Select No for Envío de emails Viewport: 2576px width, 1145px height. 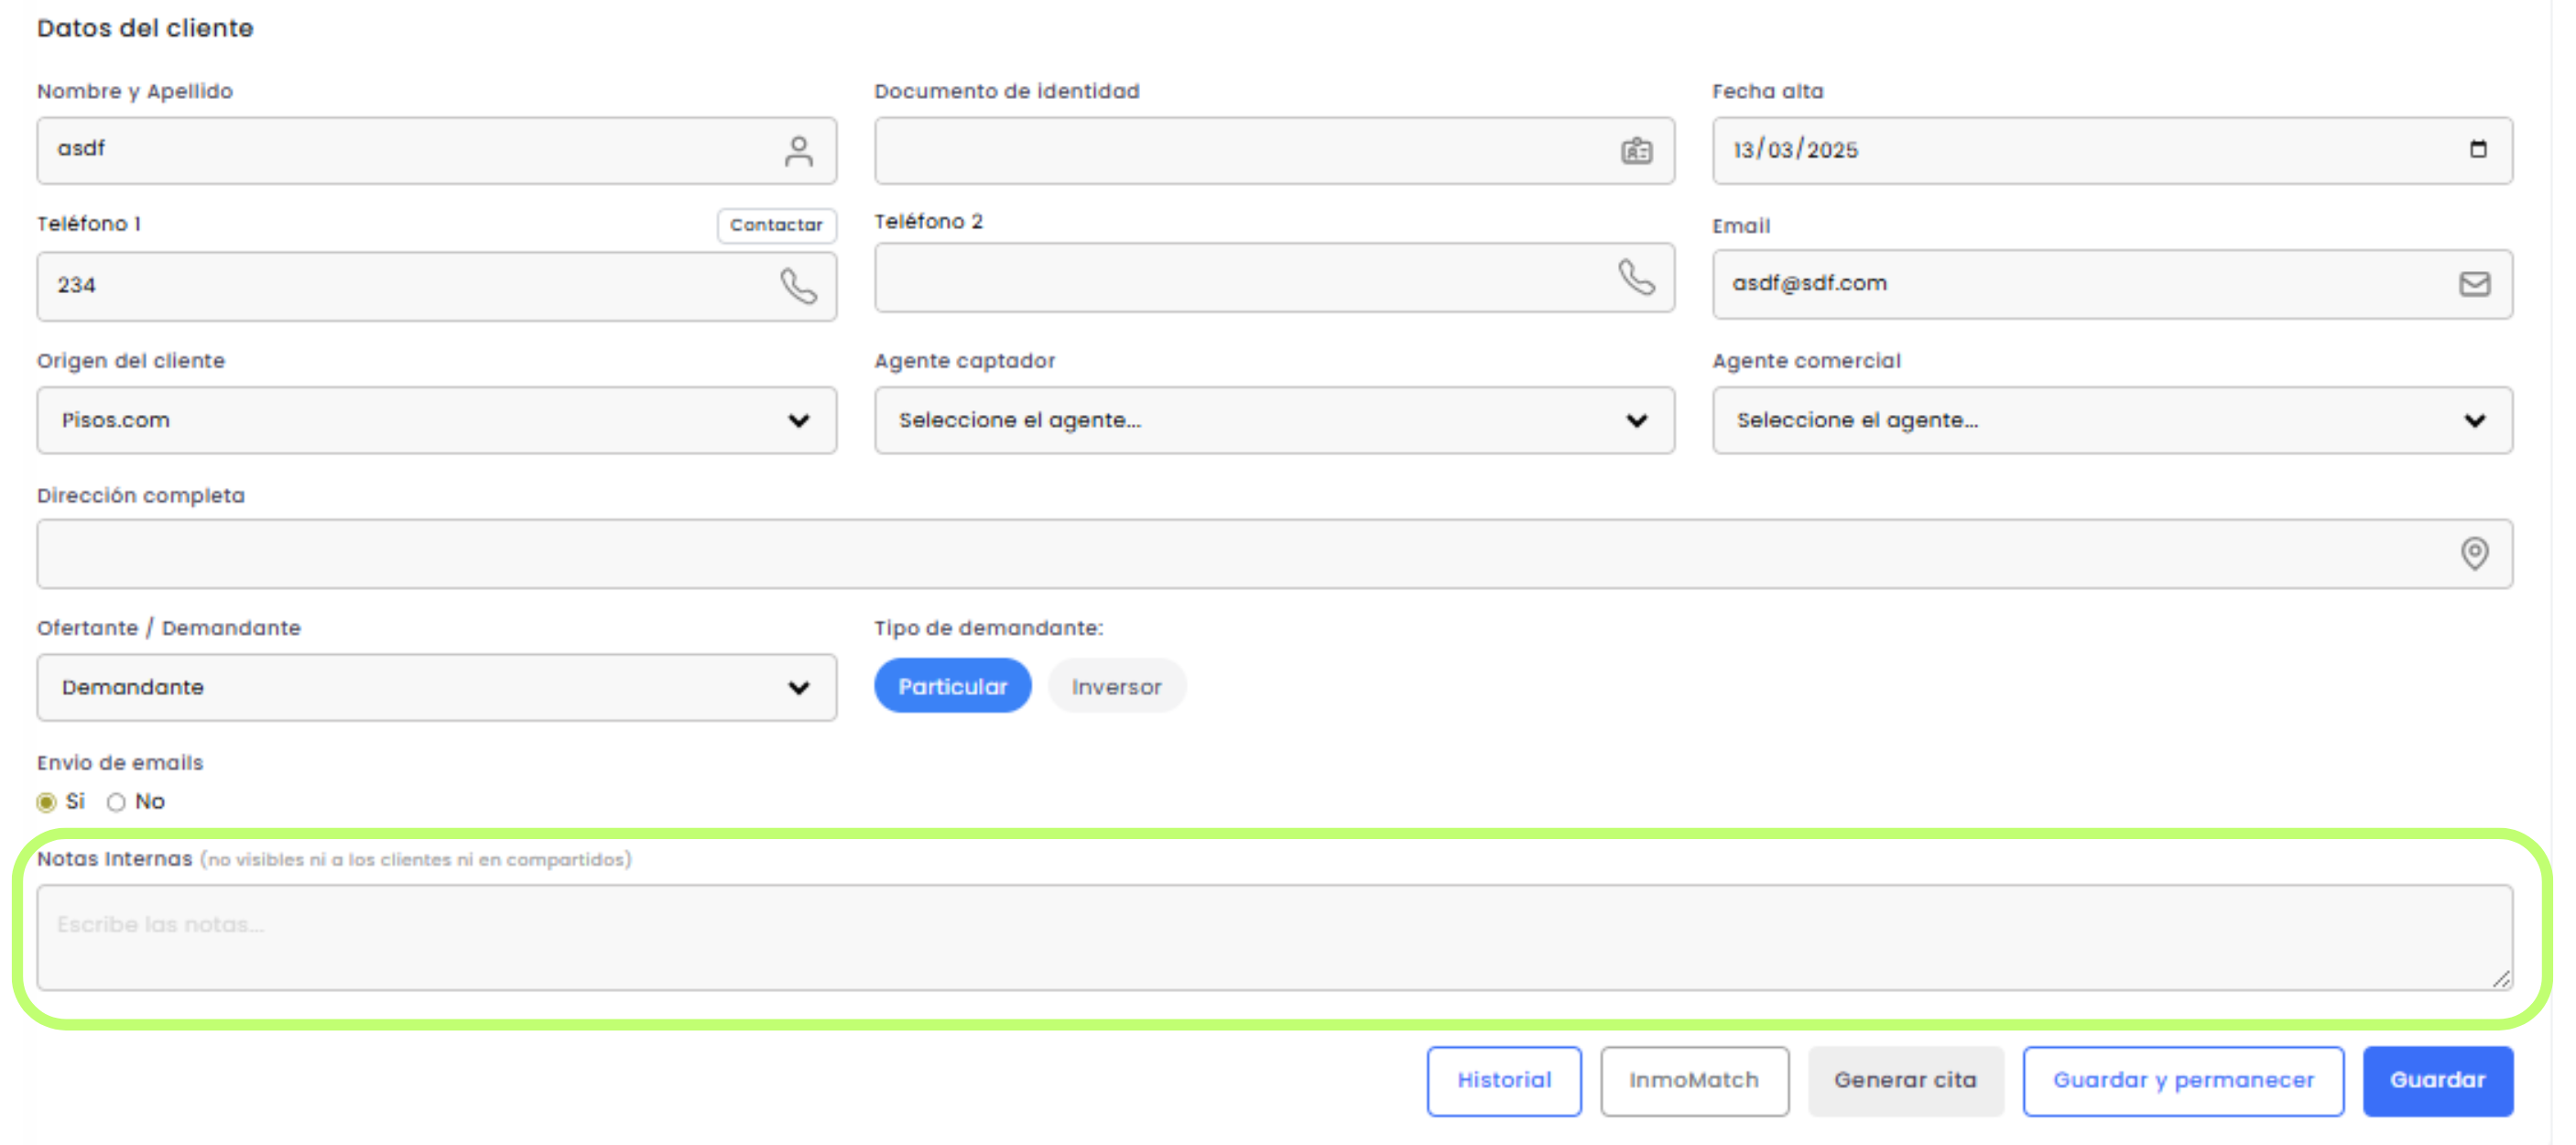point(116,802)
